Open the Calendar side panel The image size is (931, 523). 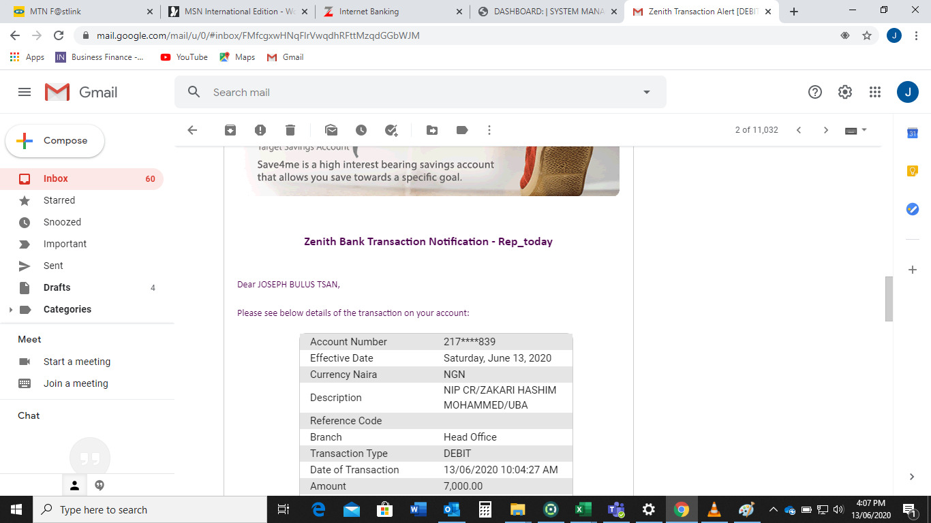tap(913, 133)
